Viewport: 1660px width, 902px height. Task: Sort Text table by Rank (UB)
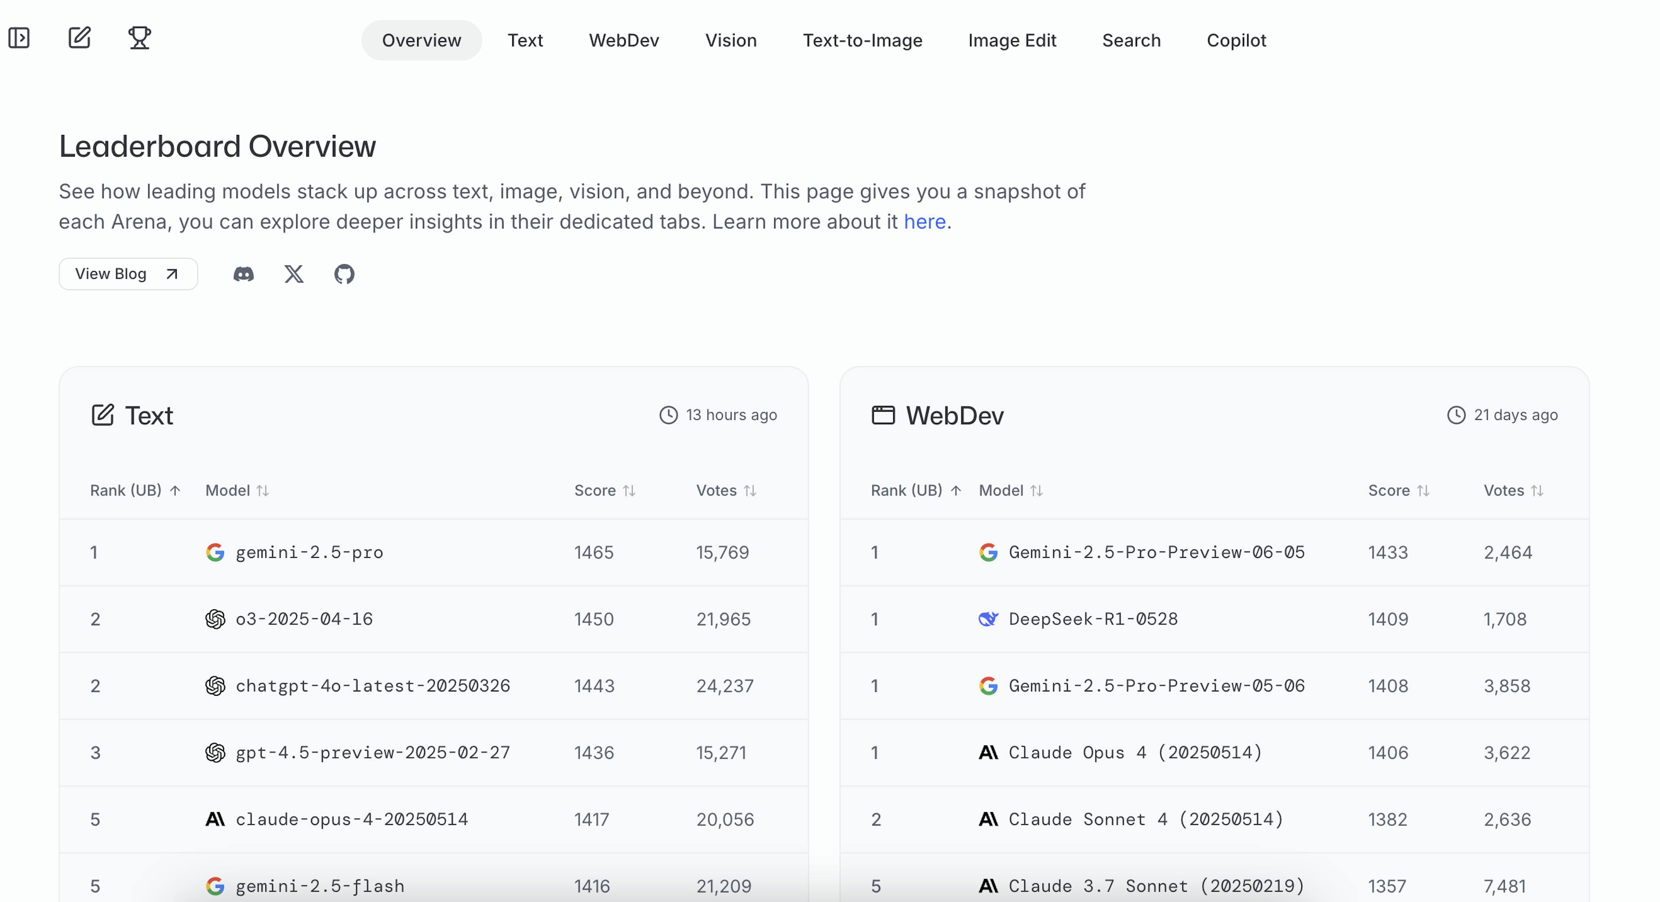pyautogui.click(x=135, y=491)
